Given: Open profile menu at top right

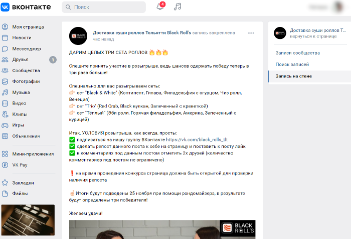Looking at the screenshot, I should pos(326,7).
